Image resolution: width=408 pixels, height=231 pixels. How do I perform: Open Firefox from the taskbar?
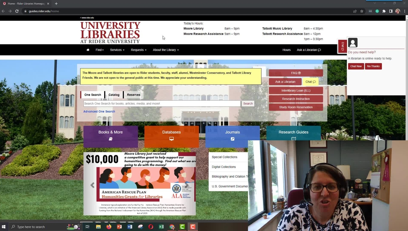pos(109,227)
